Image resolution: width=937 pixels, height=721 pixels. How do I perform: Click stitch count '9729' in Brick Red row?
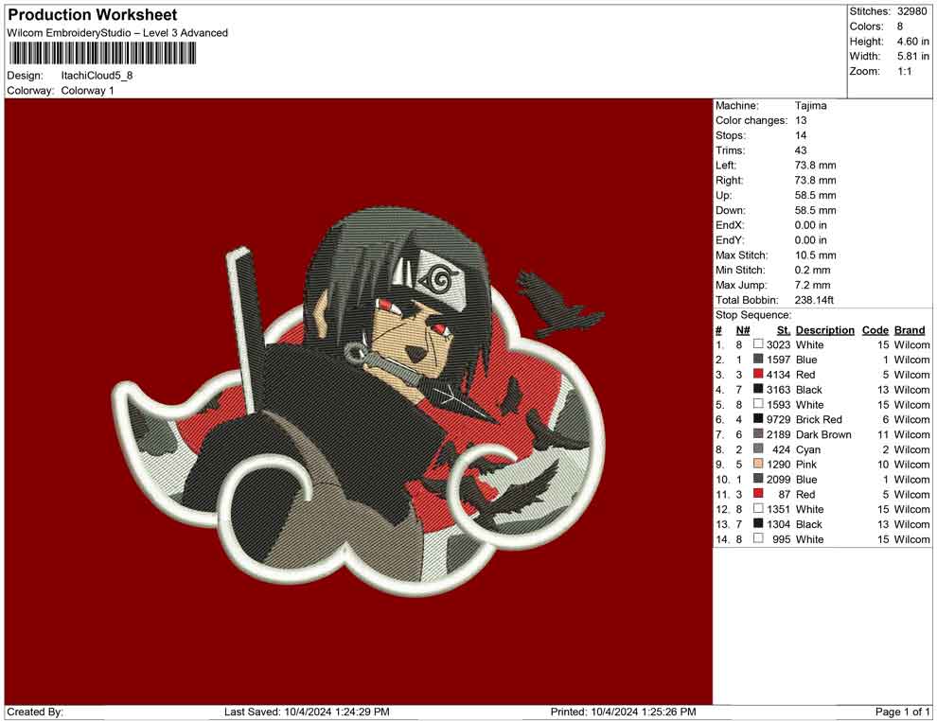[778, 419]
